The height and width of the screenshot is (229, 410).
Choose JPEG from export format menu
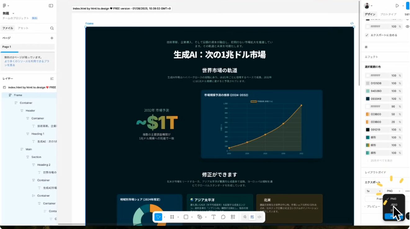tap(394, 205)
